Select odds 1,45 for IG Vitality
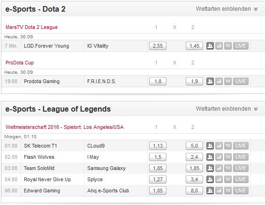This screenshot has width=265, height=205. [x=194, y=46]
